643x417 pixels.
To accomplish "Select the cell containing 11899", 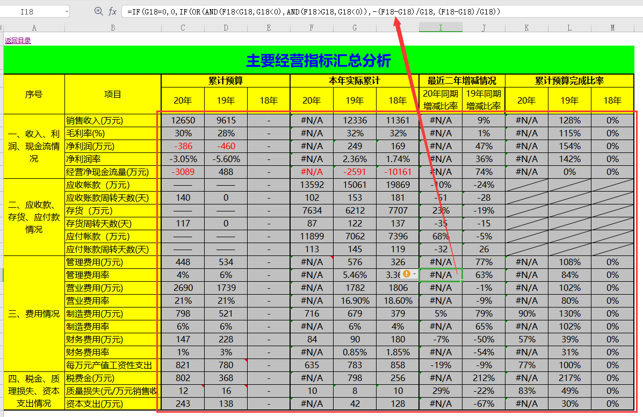I will tap(312, 236).
